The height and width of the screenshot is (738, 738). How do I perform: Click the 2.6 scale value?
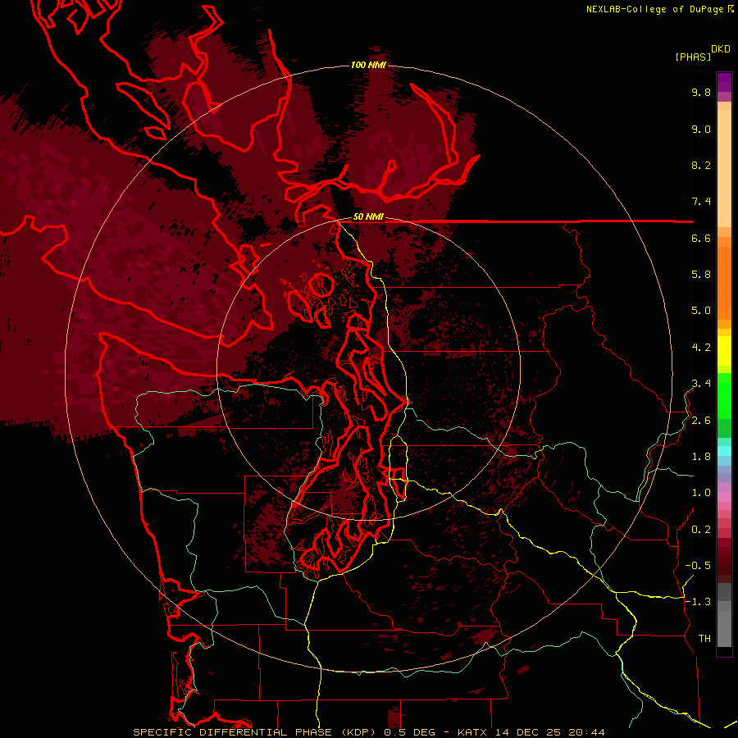pos(701,421)
